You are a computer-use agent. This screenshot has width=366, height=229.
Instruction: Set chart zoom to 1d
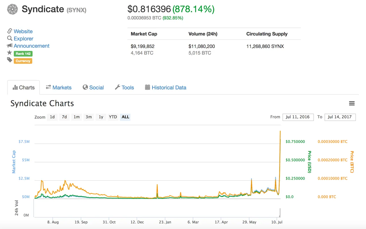click(x=52, y=117)
